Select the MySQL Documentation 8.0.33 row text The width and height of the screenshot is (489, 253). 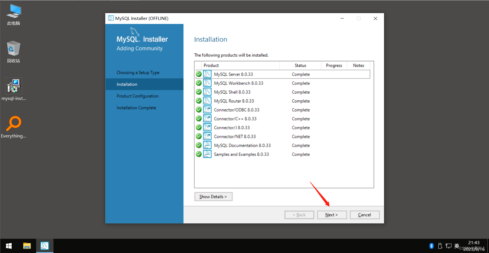coord(242,145)
